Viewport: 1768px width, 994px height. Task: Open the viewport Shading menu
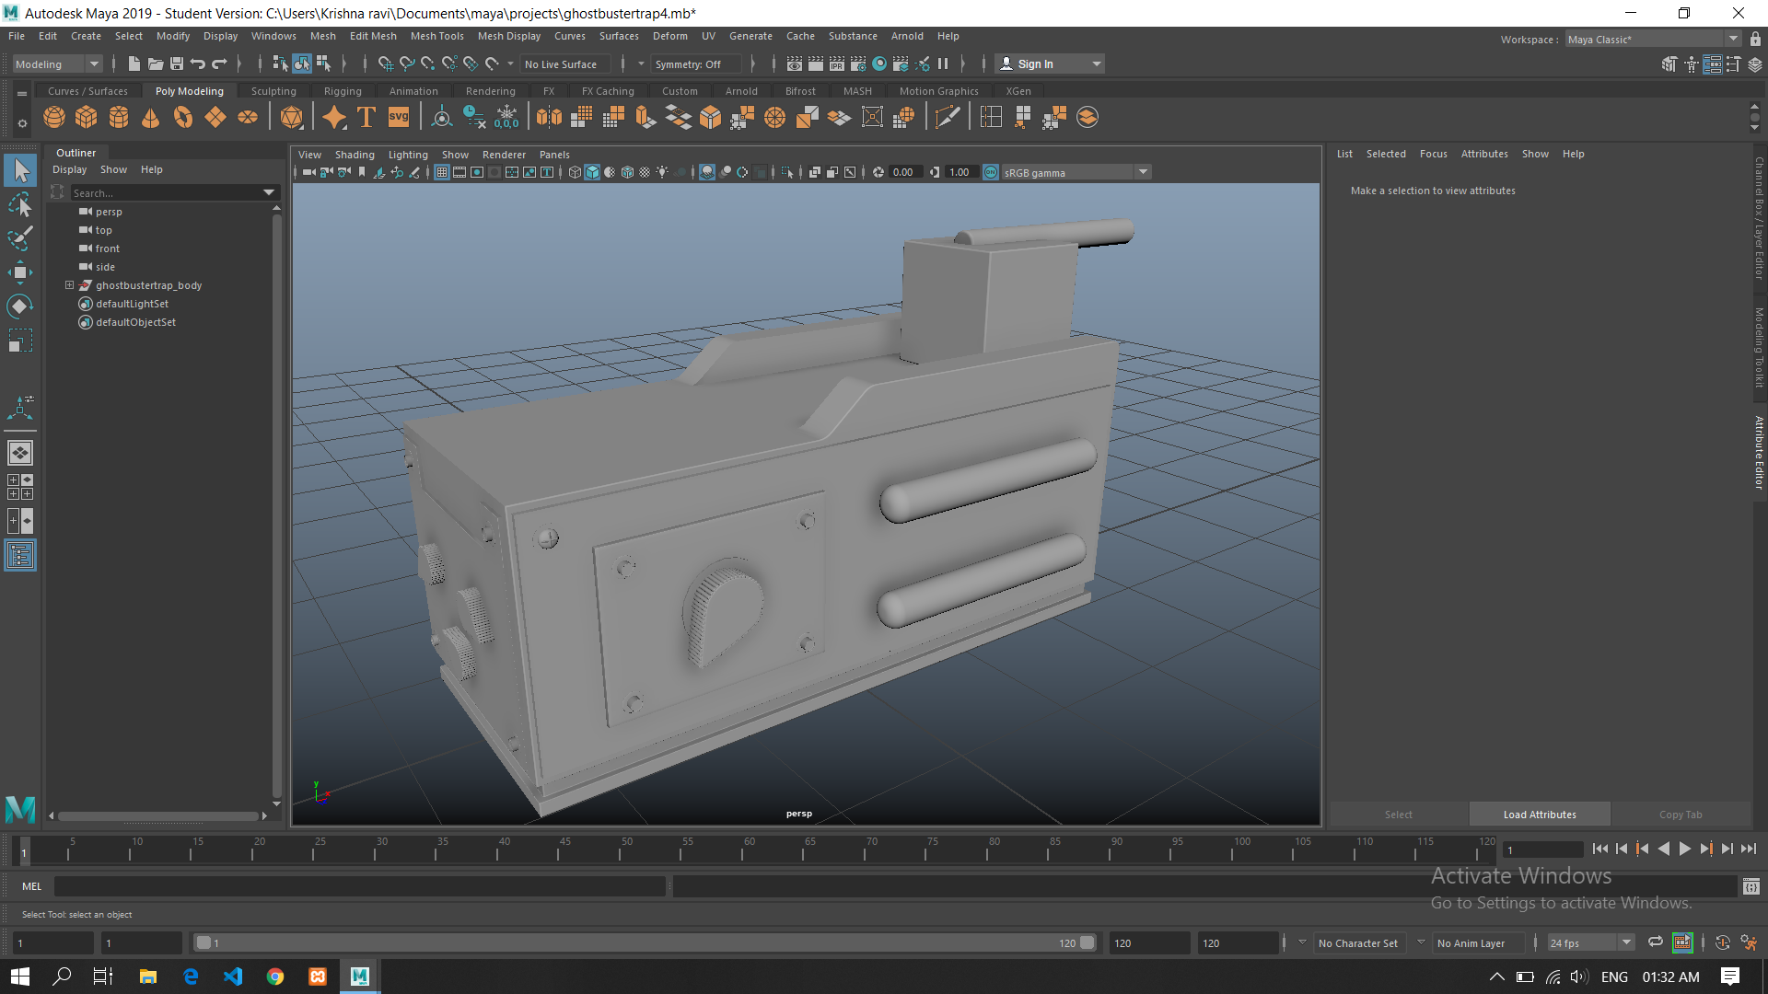pos(355,155)
